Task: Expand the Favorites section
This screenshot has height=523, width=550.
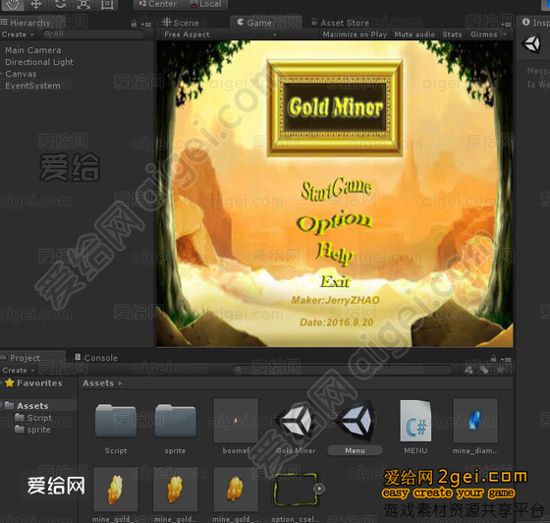Action: pyautogui.click(x=2, y=383)
